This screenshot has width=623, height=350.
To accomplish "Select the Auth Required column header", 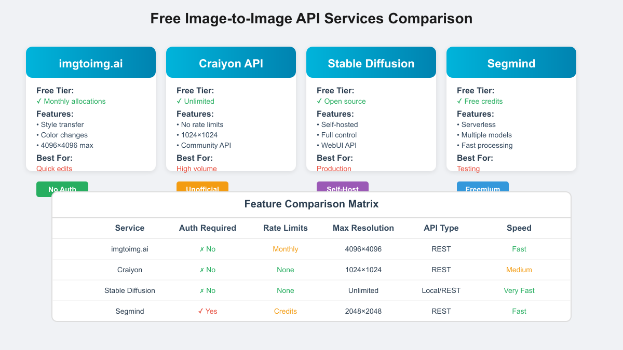I will (x=208, y=228).
